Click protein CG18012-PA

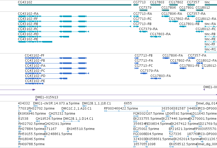click(x=200, y=63)
